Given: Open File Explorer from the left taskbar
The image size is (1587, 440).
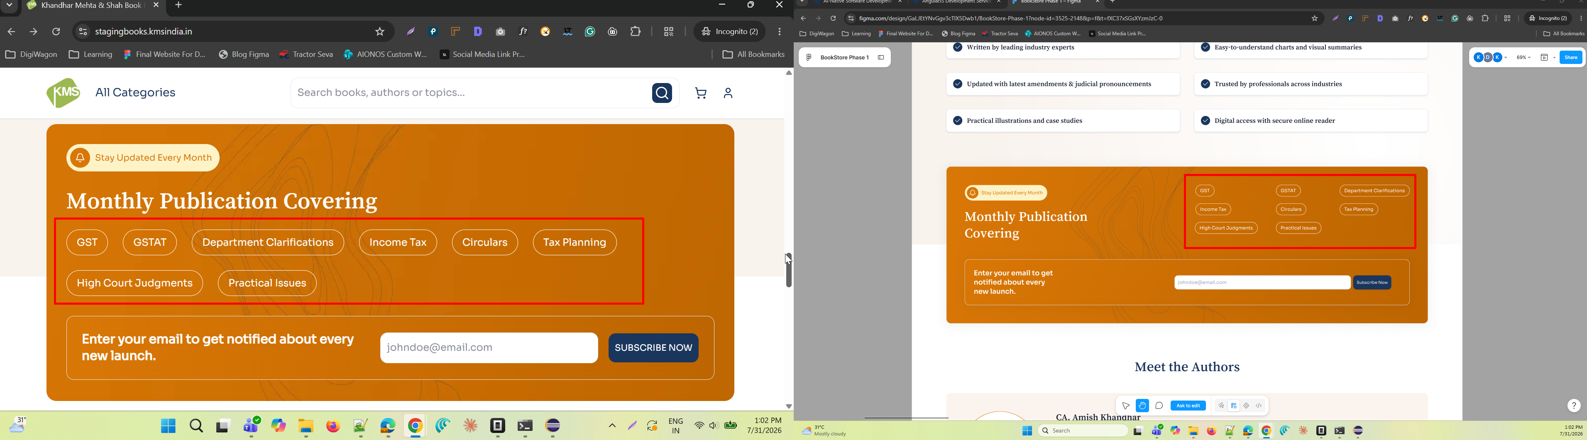Looking at the screenshot, I should 306,426.
